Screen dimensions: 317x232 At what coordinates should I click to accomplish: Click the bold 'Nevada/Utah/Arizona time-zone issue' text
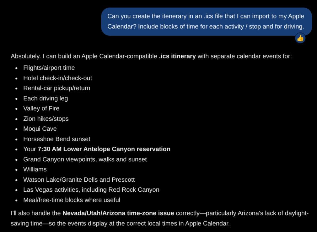pos(118,213)
